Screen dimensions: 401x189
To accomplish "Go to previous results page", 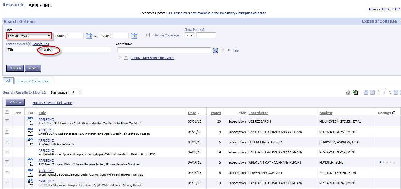I will tap(372, 92).
